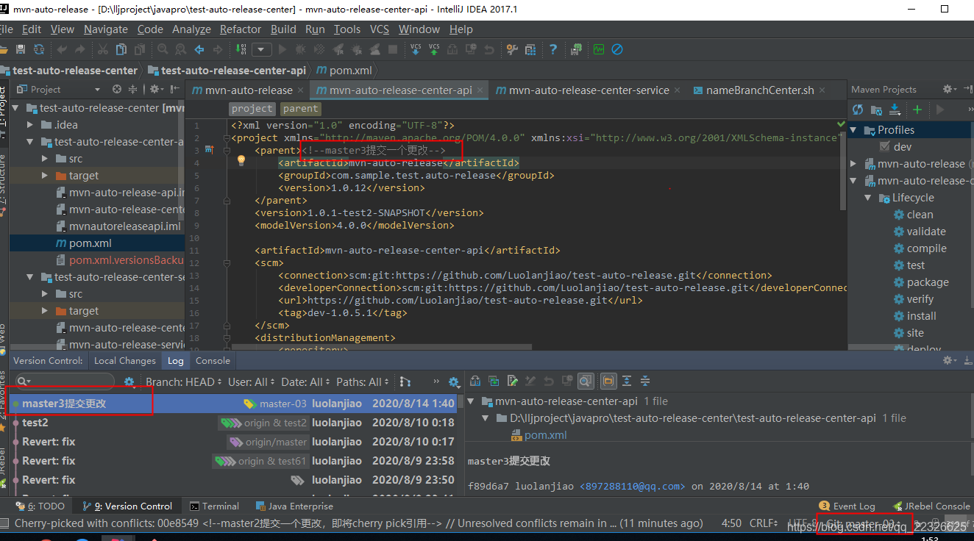Open the Event Log tool window
974x541 pixels.
pyautogui.click(x=847, y=506)
